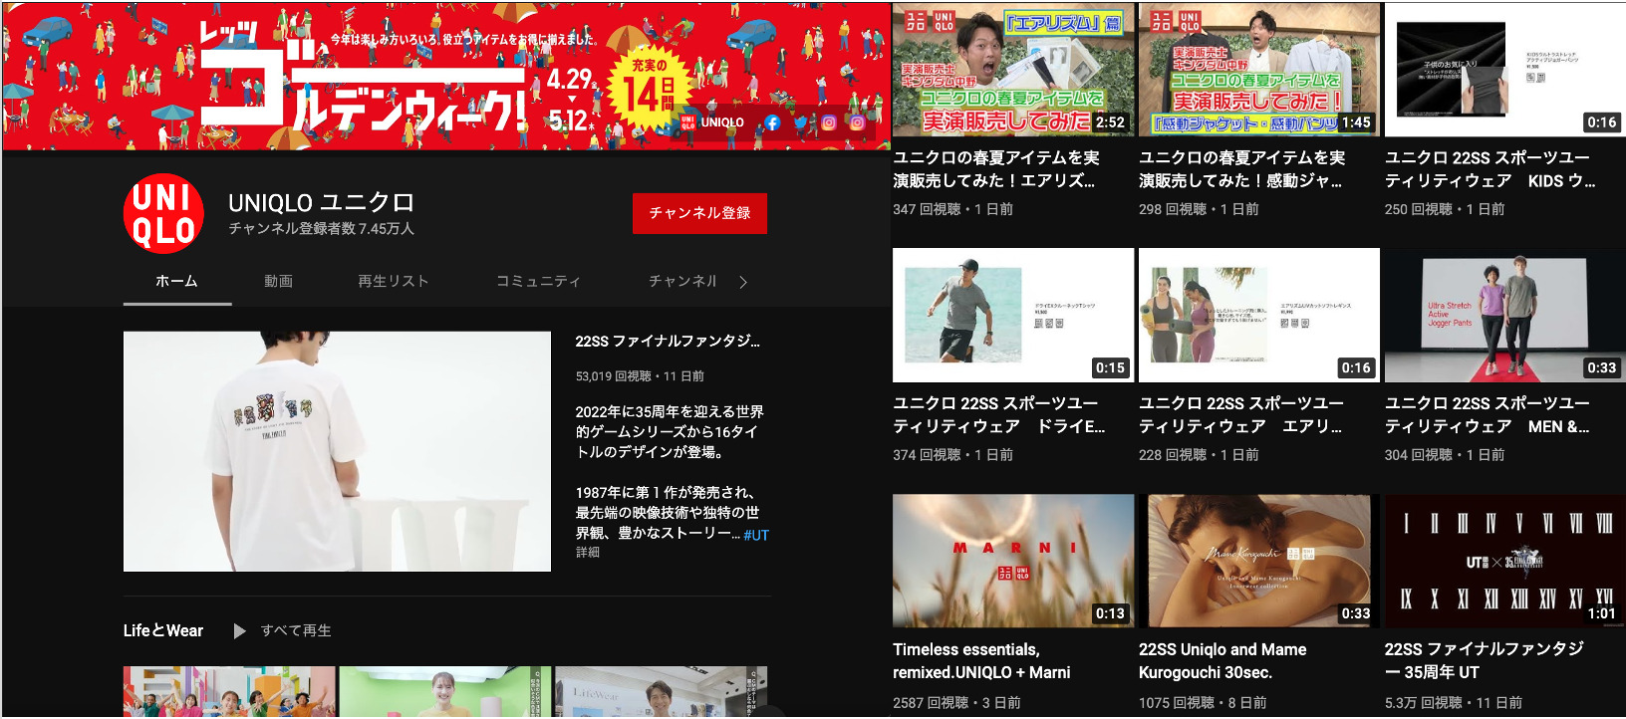Screen dimensions: 1626x719
Task: Open the Mame Kurogouchi video thumbnail
Action: pos(1258,560)
